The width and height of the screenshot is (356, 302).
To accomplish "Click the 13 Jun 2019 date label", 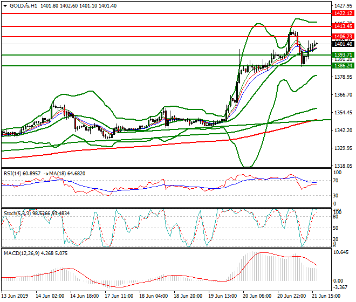I will 15,296.
